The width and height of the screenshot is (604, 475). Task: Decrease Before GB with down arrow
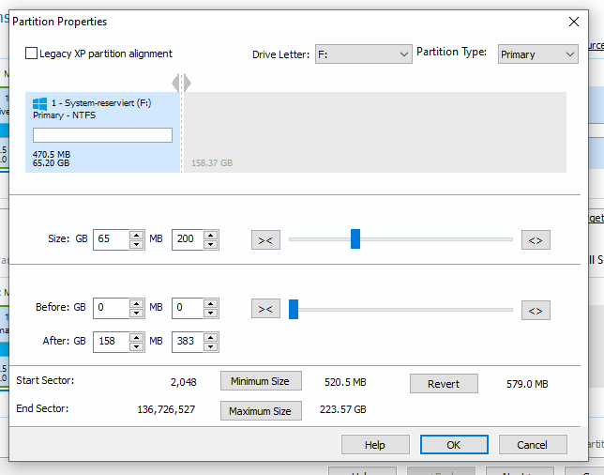point(136,314)
